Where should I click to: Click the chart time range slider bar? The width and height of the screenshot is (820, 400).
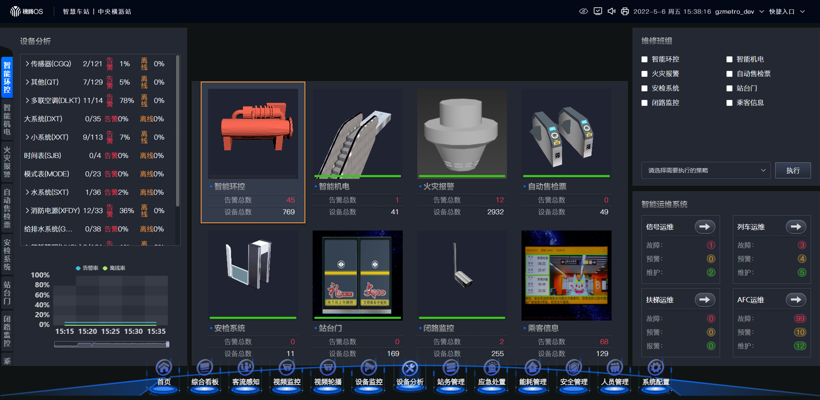[x=111, y=344]
